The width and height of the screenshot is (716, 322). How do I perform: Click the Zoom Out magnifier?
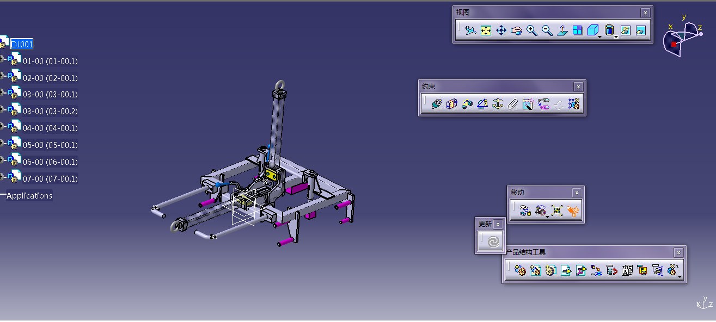click(547, 30)
